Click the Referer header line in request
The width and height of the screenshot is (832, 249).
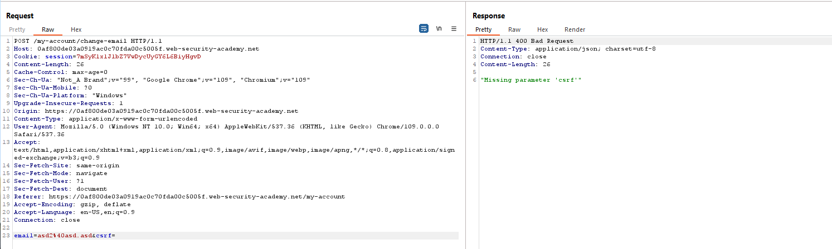tap(179, 197)
